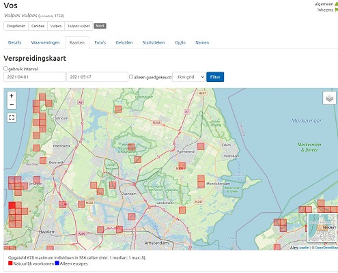Click the A200 road shield near Haarlem
Viewport: 338px width, 273px height.
(x=82, y=233)
